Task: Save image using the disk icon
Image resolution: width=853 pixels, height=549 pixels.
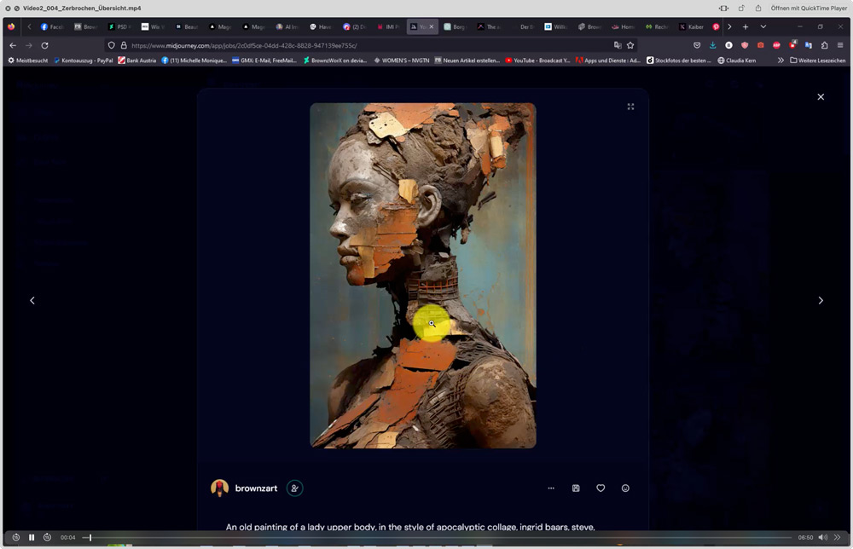Action: click(x=576, y=488)
